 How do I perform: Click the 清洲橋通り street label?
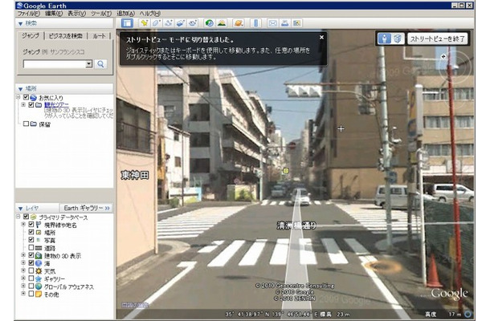click(x=296, y=226)
